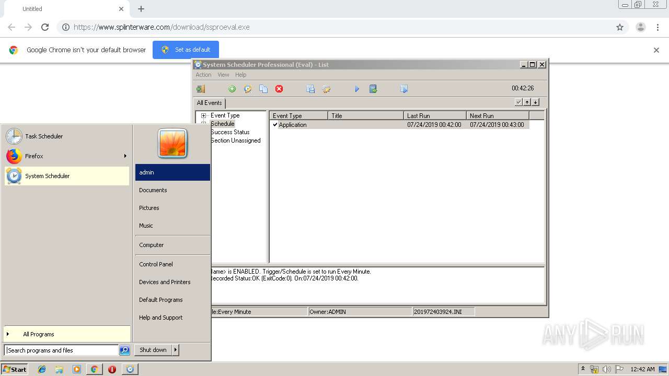Image resolution: width=669 pixels, height=376 pixels.
Task: Click the Copy event toolbar icon
Action: tap(263, 89)
